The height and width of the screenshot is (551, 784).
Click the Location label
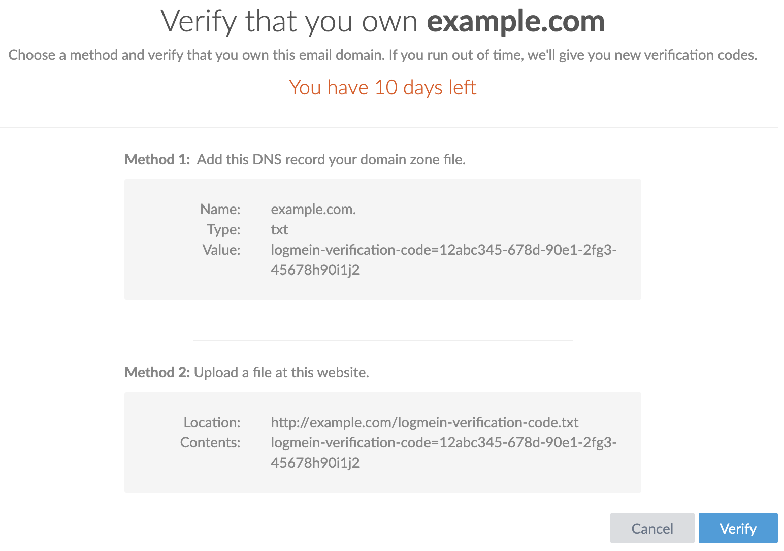(212, 422)
